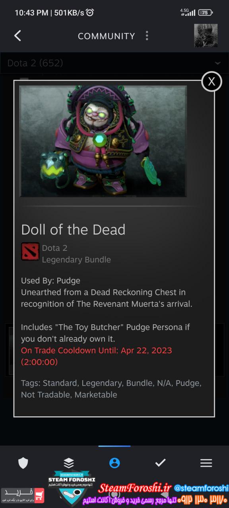The height and width of the screenshot is (508, 229).
Task: Expand the Dota 2 (652) game dropdown
Action: pos(114,63)
